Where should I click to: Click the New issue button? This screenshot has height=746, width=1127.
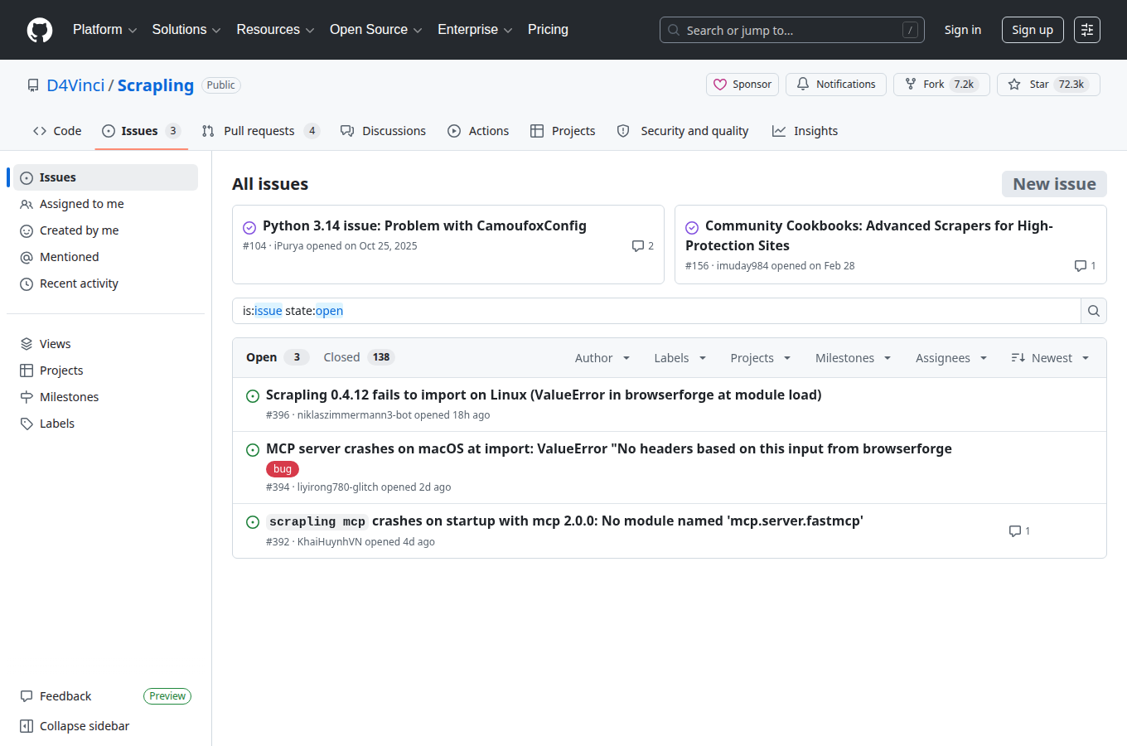(1054, 184)
